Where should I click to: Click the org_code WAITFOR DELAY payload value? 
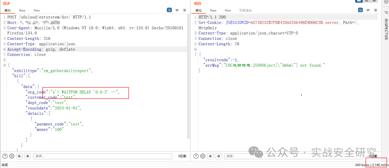click(85, 92)
